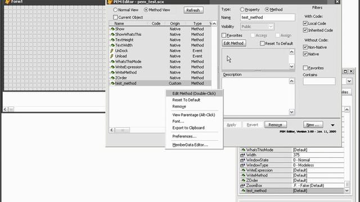Screen dimensions: 360x202
Task: Click the Revert button
Action: click(x=253, y=125)
